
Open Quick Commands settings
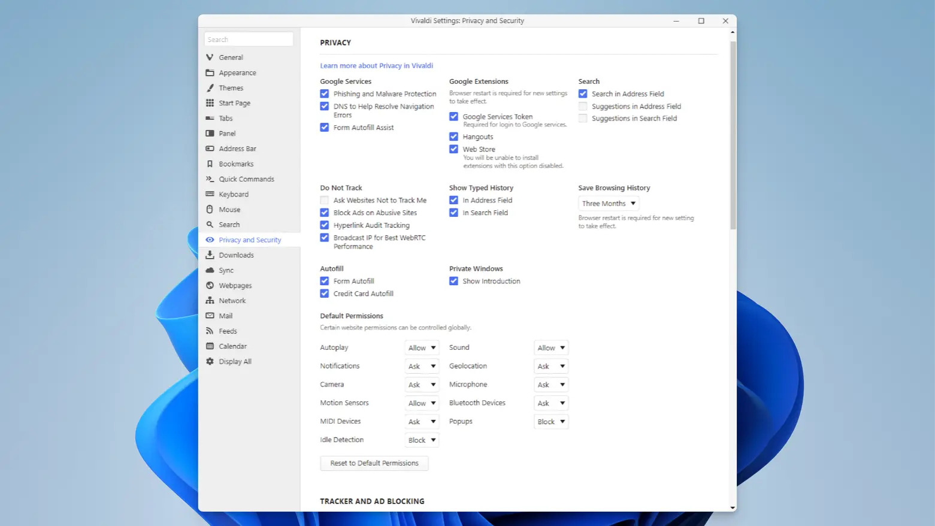[246, 179]
